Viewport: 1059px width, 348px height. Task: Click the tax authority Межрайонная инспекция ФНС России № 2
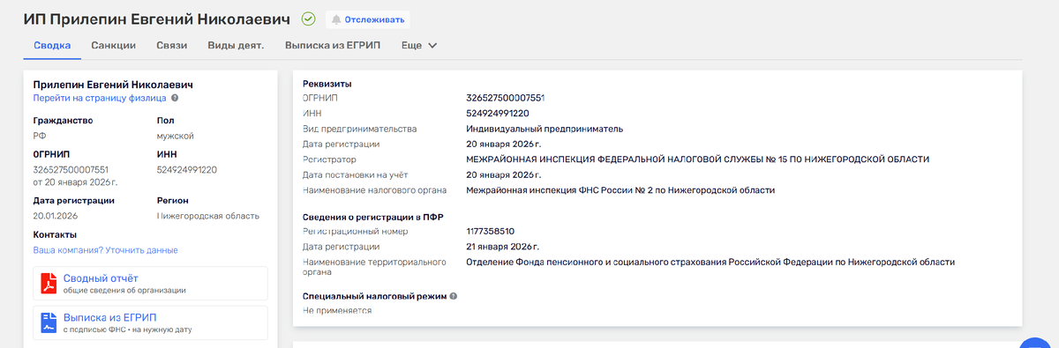(x=620, y=189)
